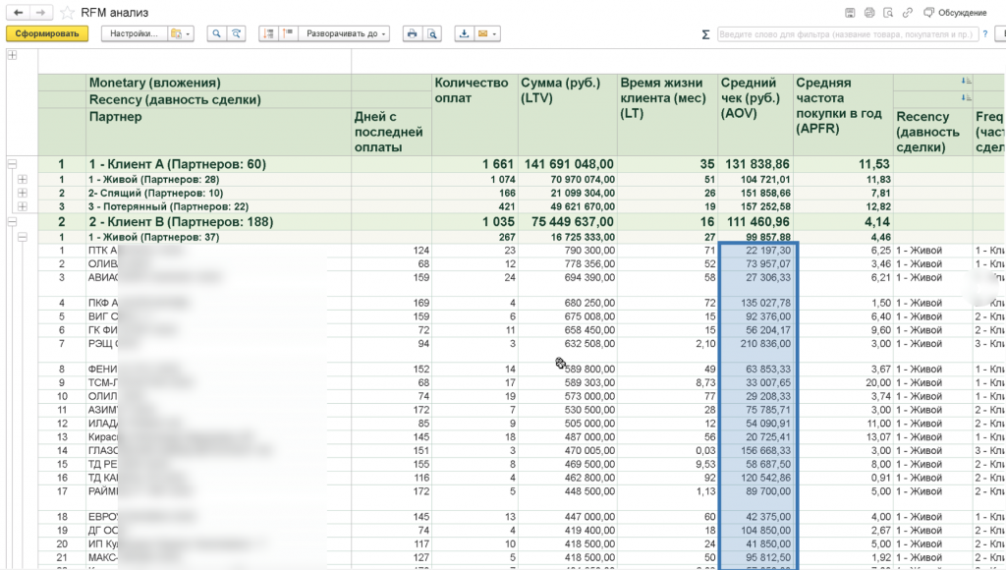Screen dimensions: 1006x570
Task: Click the Обсуждение label
Action: (963, 13)
